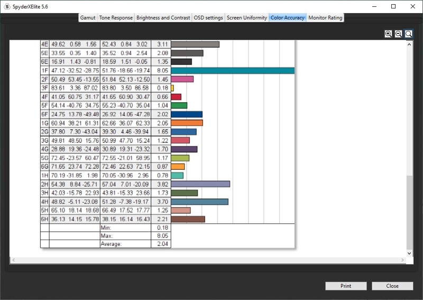This screenshot has height=300, width=423.
Task: Maximize the SpyderXElite window
Action: 393,6
